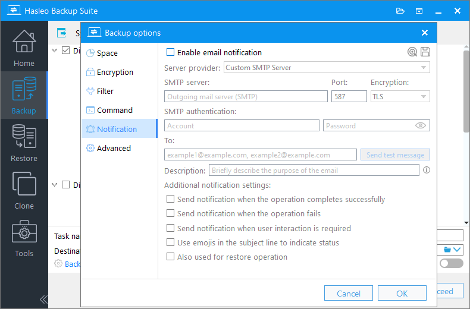The width and height of the screenshot is (470, 309).
Task: Click the destination folder browse icon
Action: 447,250
